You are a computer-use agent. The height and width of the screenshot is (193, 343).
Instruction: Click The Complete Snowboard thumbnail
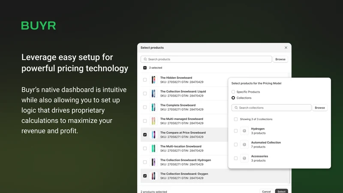point(153,107)
